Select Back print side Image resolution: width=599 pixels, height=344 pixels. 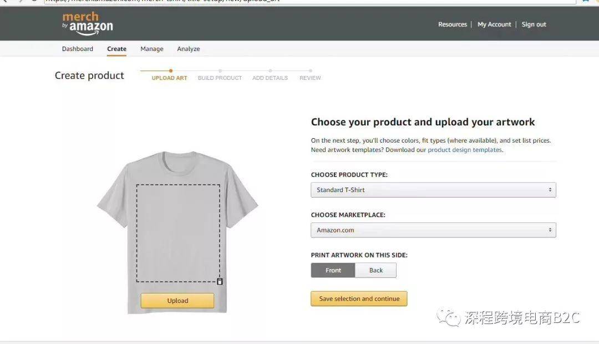click(x=376, y=270)
